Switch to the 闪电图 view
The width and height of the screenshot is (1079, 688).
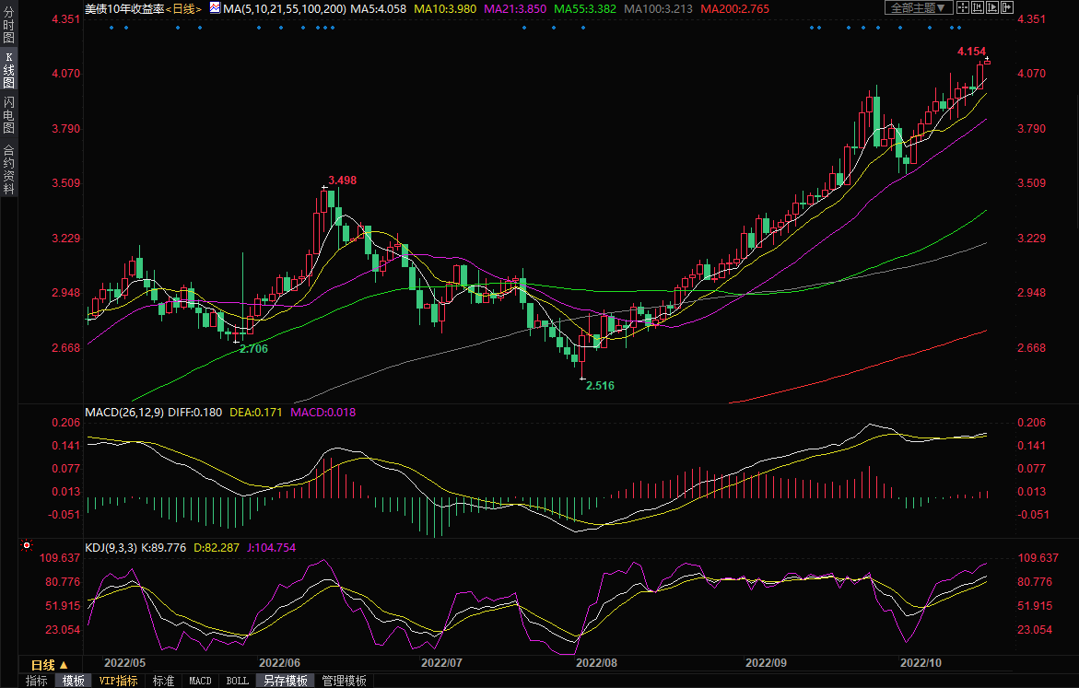coord(8,115)
